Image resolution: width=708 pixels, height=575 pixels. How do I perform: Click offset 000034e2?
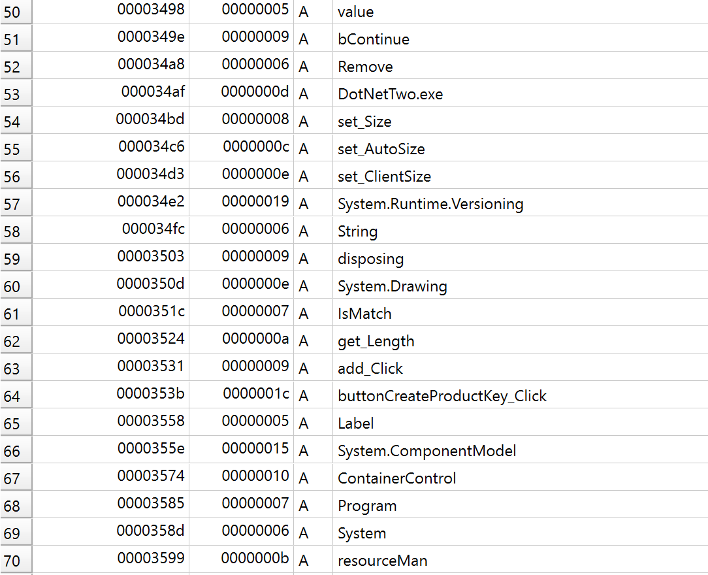pos(151,201)
